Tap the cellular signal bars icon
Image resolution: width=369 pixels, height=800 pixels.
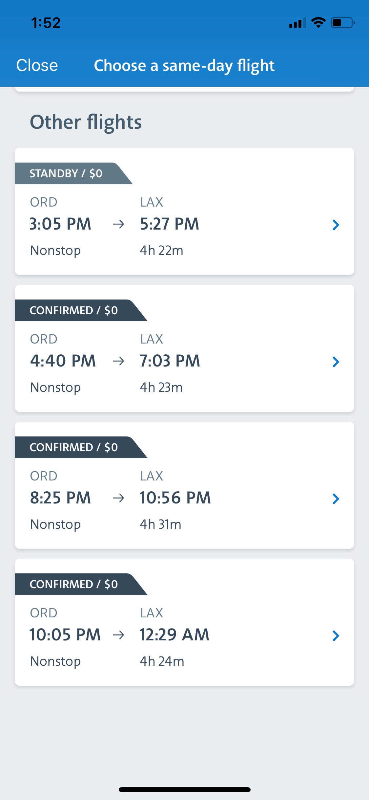click(297, 23)
